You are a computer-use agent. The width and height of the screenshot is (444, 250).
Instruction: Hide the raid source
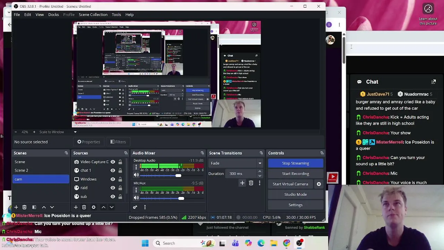pos(113,188)
